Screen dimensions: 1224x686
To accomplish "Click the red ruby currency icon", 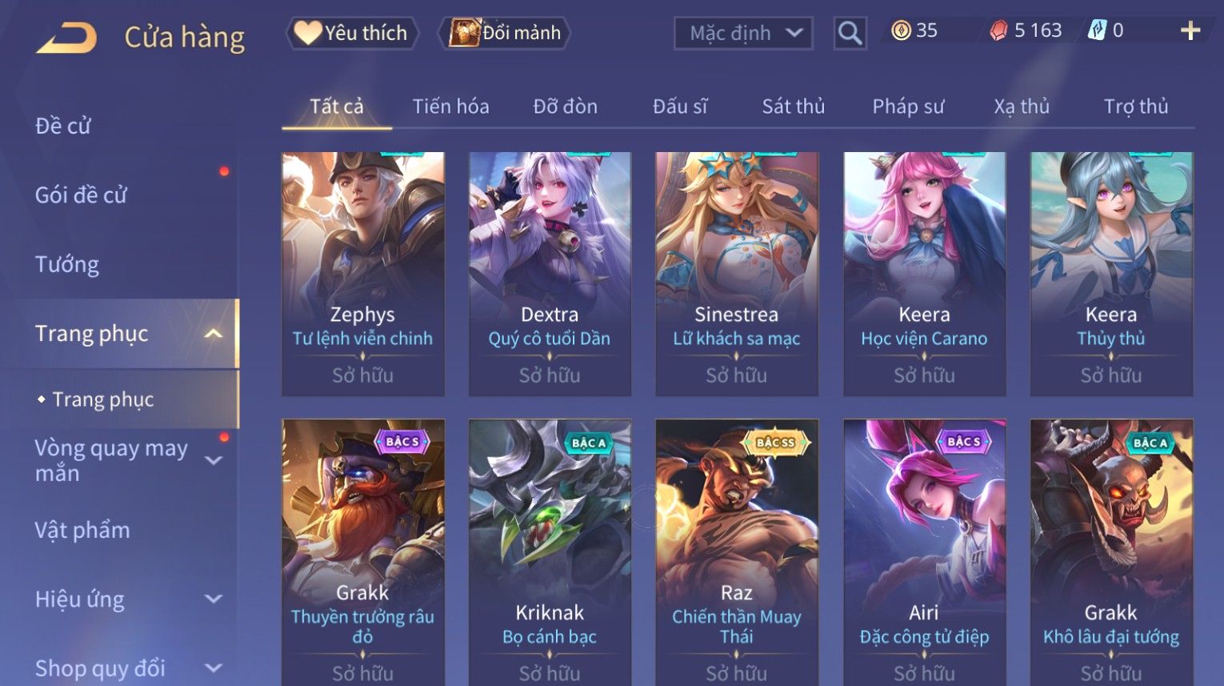I will click(x=998, y=31).
